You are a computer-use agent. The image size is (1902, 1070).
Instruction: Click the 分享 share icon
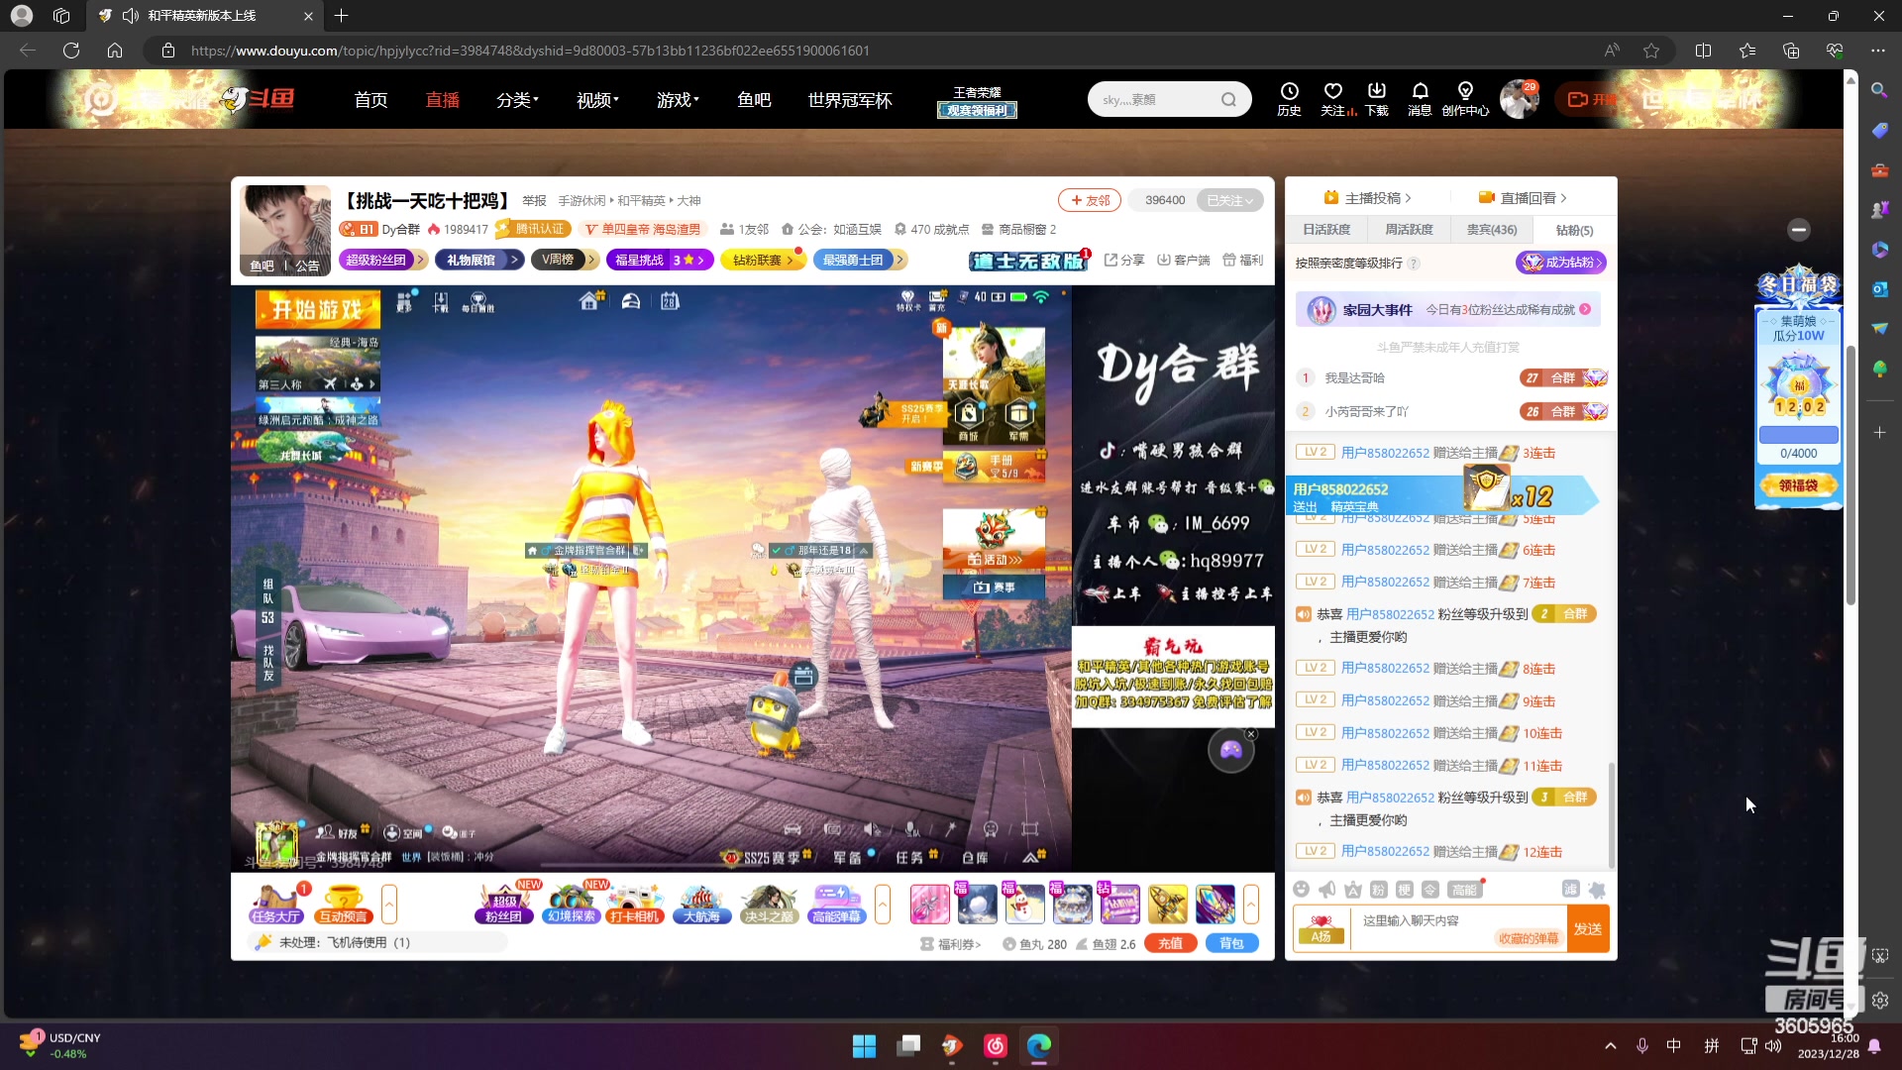1124,260
